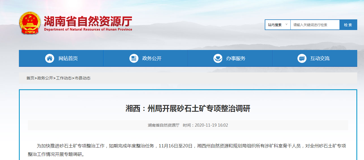Open the 互动交流 label in the navigation bar
The image size is (364, 160).
coord(320,58)
